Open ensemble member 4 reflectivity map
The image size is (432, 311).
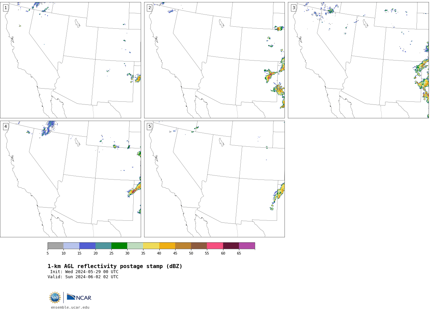tap(70, 179)
